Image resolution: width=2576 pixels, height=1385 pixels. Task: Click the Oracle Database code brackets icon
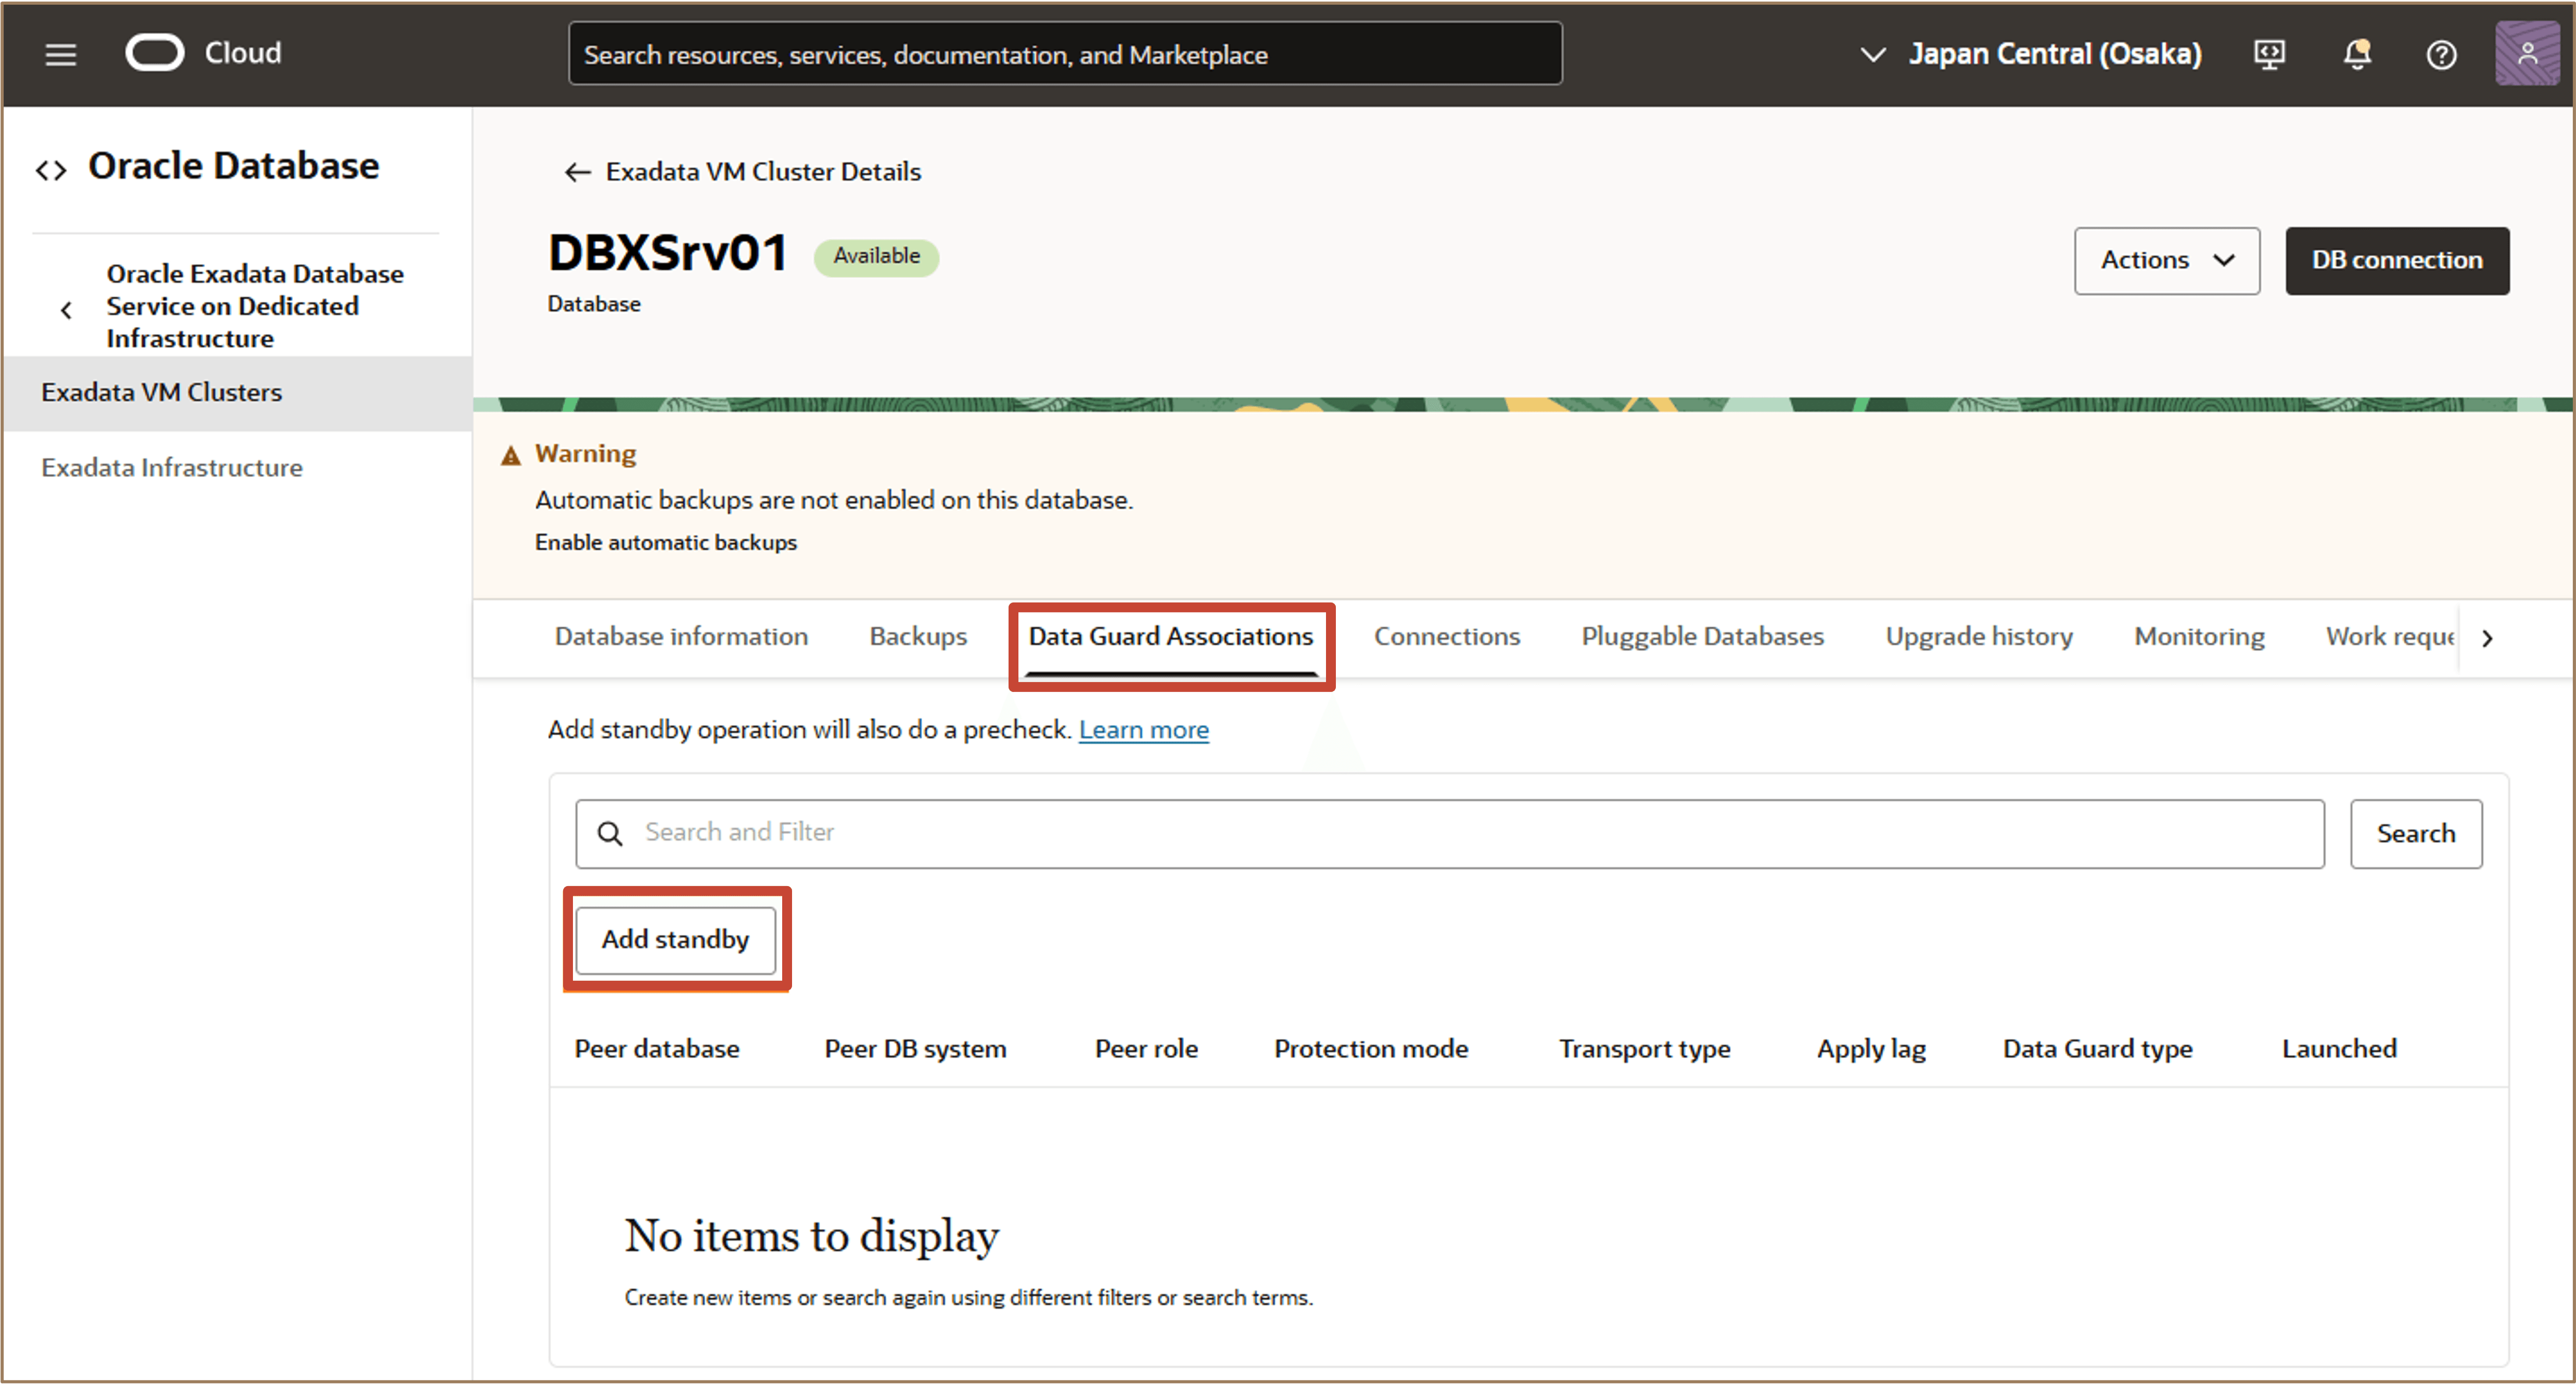point(51,170)
